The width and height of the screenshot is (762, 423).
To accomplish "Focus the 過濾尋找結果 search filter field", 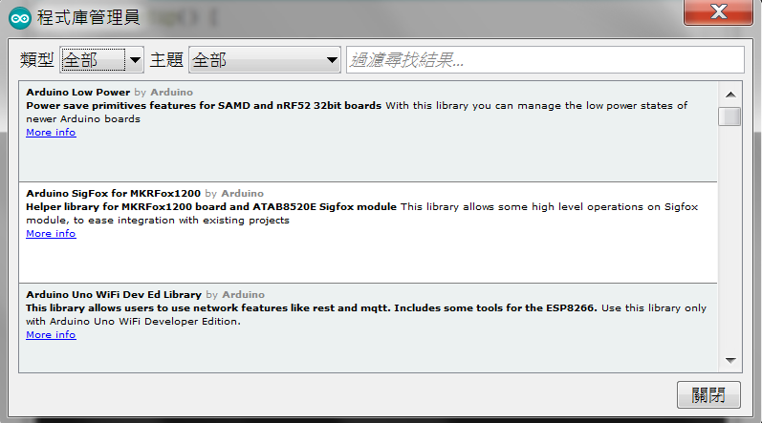I will 545,60.
